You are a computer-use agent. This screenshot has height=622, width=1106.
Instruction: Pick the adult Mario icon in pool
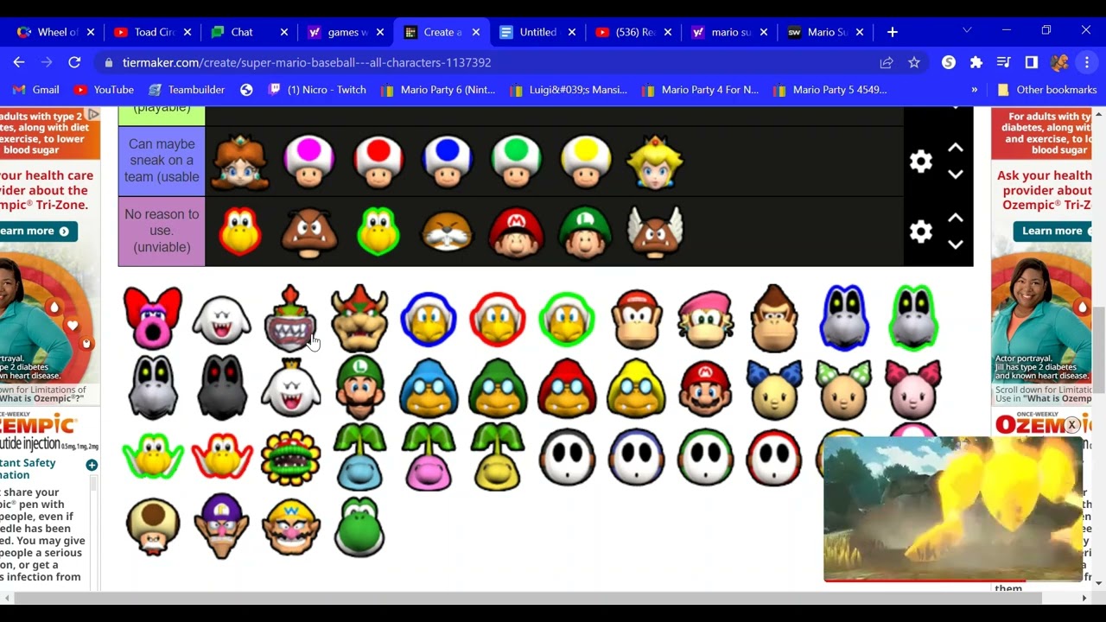click(706, 387)
